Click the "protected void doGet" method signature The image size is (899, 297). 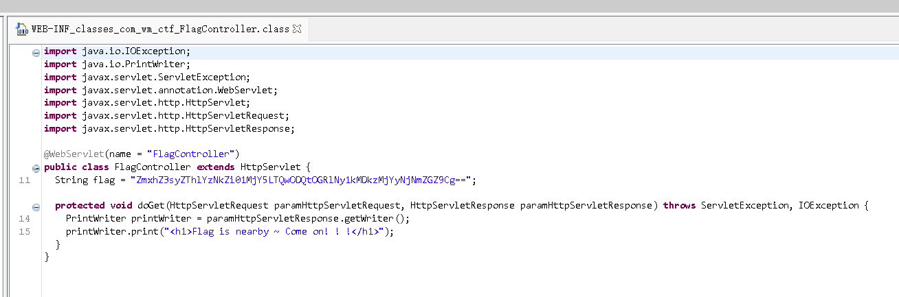point(462,205)
